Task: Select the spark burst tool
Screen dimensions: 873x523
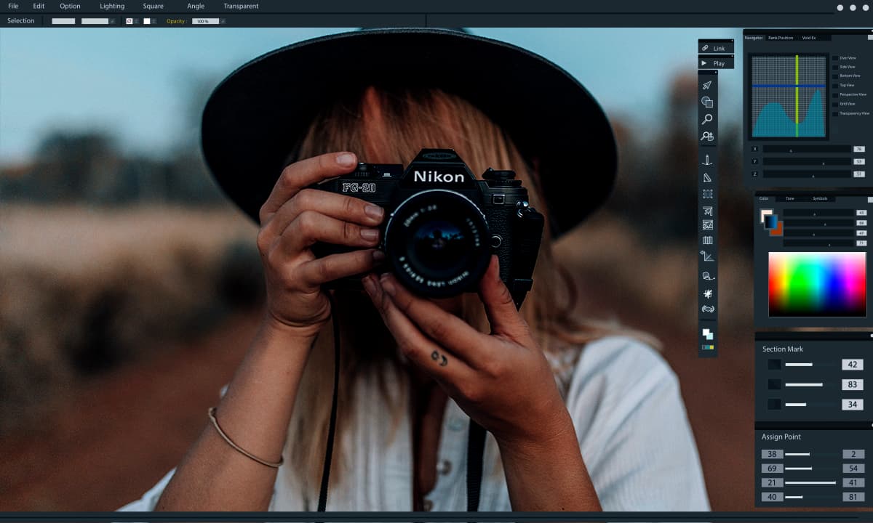Action: click(x=707, y=293)
